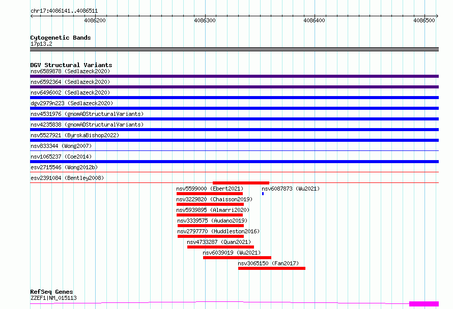Open nsv3229820 (Chaisson2019) variant label
The height and width of the screenshot is (309, 453).
214,199
